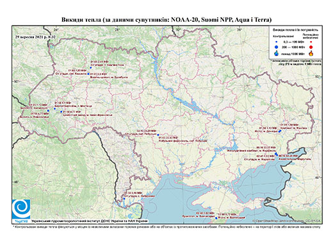Click the 'Цементний завод, м. Івано-Франківськ' label

(88, 115)
